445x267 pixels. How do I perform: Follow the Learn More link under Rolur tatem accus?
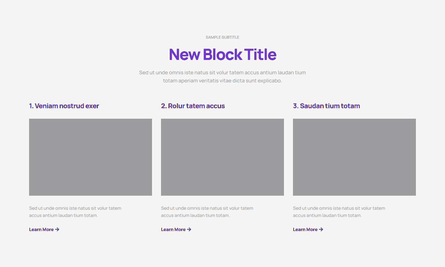point(173,230)
